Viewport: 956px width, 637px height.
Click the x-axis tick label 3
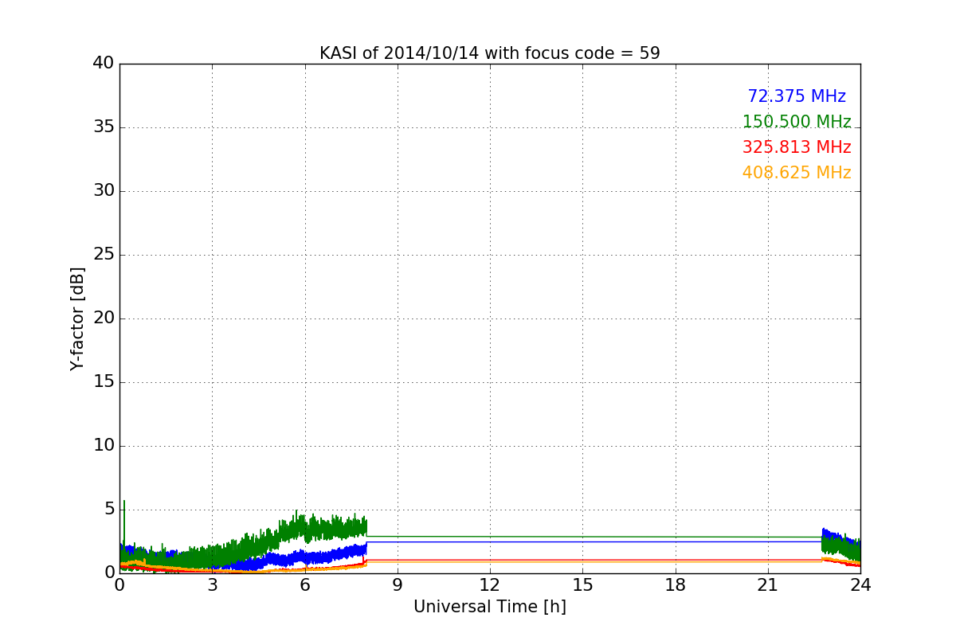click(x=212, y=584)
